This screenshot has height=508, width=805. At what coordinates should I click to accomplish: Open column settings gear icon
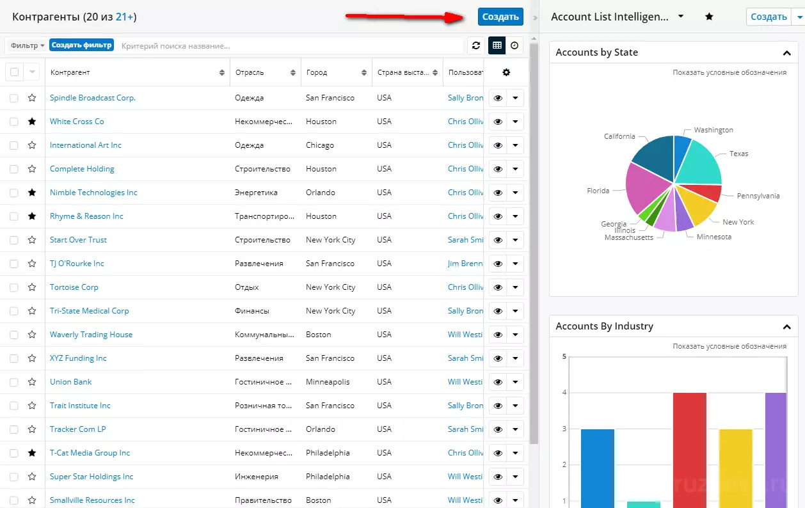[x=506, y=72]
